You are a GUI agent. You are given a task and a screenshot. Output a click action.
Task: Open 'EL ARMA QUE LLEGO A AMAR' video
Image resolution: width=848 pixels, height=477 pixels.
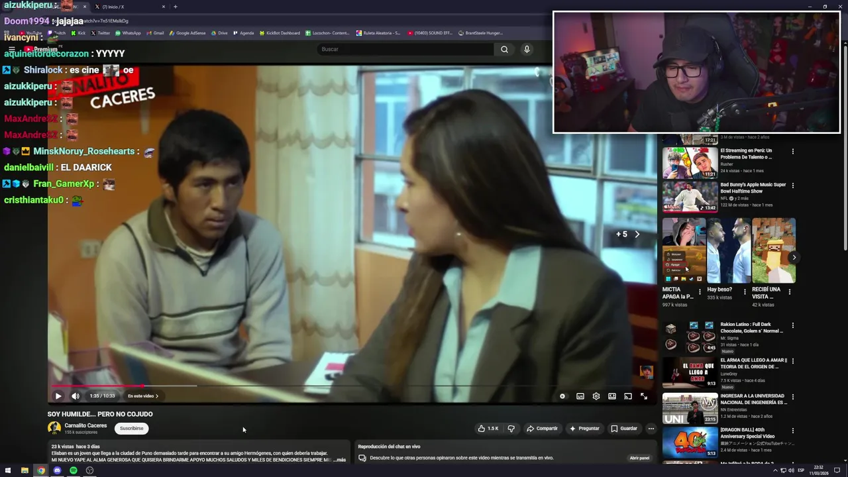coord(690,373)
